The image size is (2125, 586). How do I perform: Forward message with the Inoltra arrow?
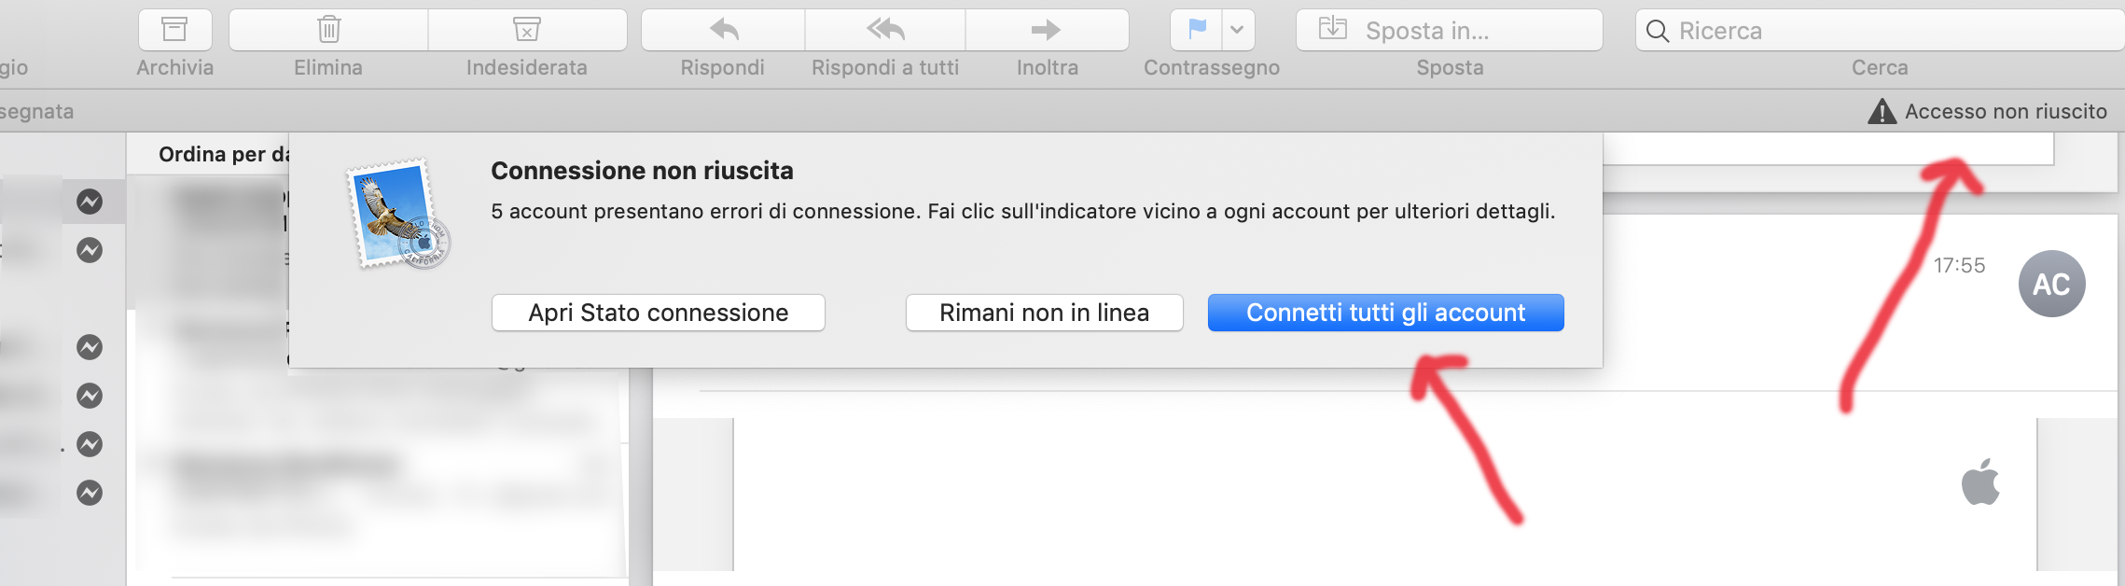tap(1047, 30)
